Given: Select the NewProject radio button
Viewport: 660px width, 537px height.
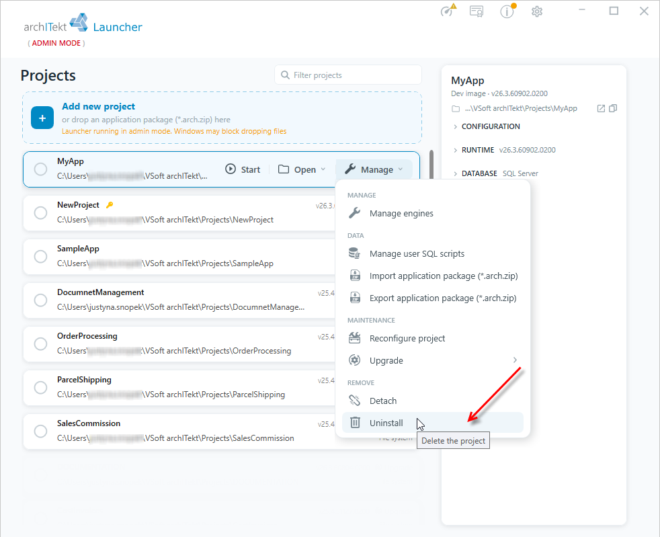Looking at the screenshot, I should pyautogui.click(x=40, y=212).
